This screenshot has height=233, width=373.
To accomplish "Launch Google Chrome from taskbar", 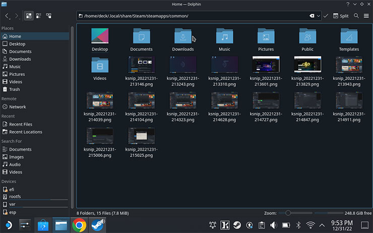I will coord(78,225).
